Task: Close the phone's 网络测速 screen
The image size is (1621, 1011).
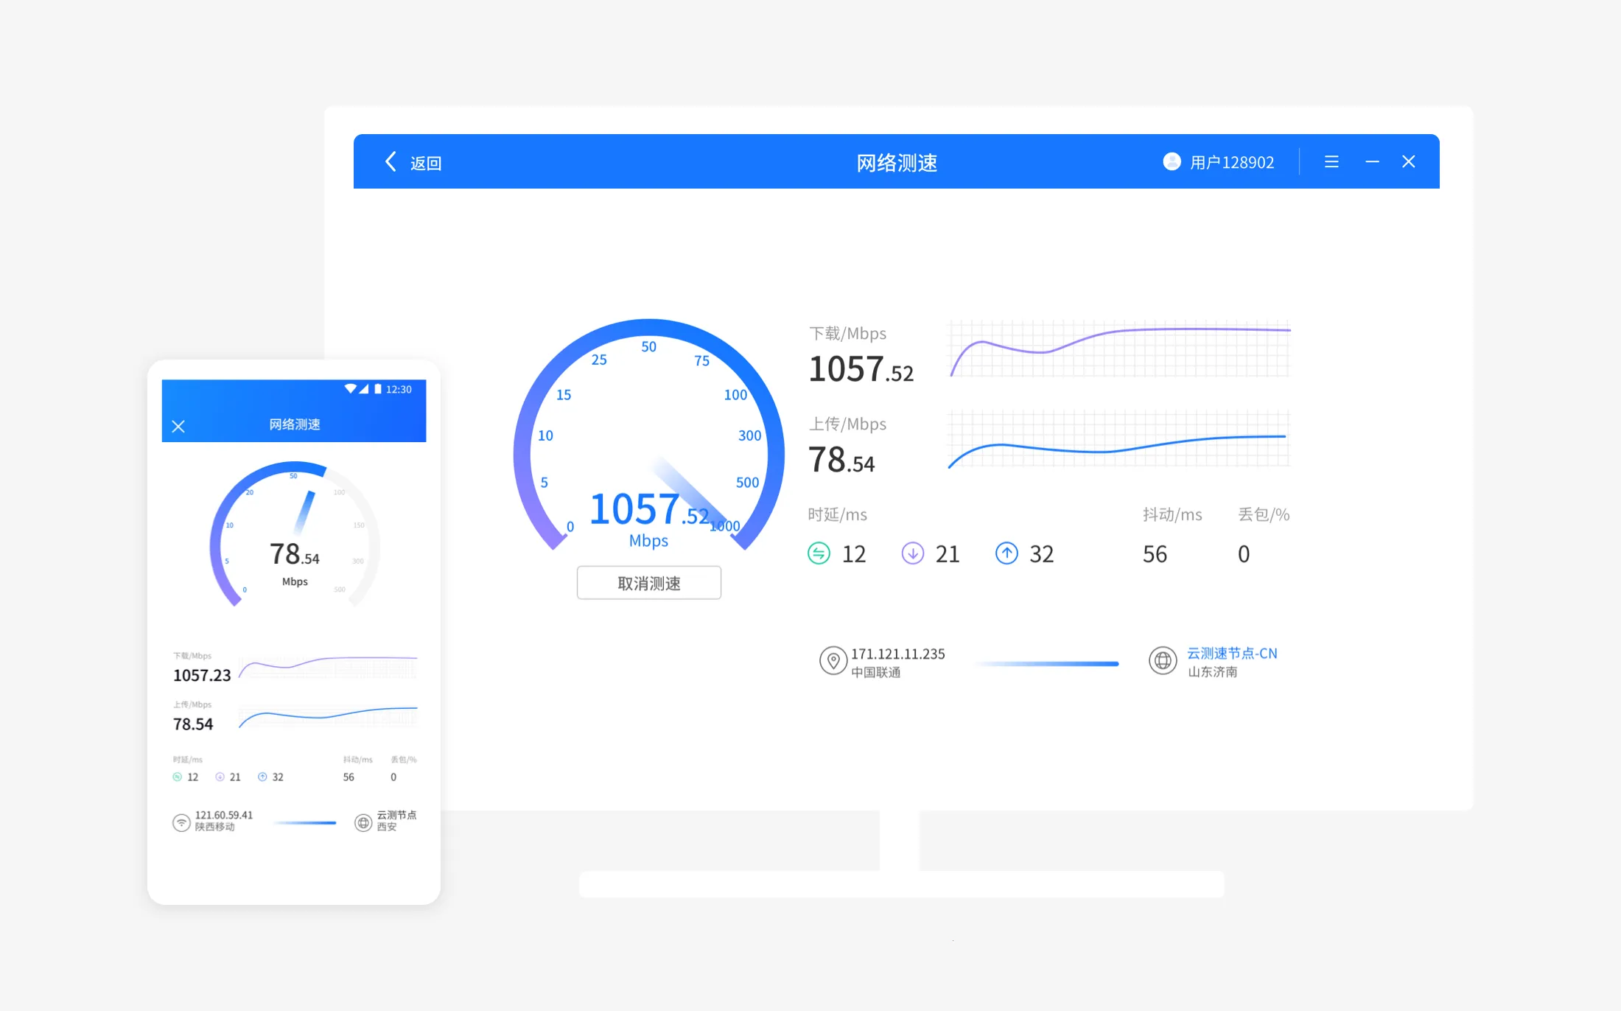Action: tap(179, 426)
